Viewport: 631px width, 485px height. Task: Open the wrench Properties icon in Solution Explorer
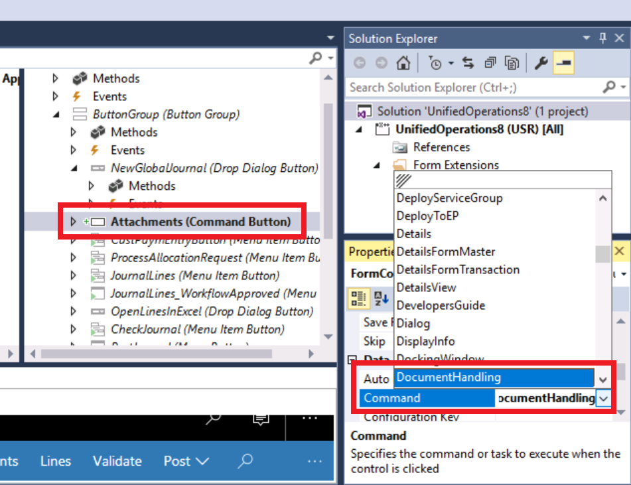[x=541, y=62]
